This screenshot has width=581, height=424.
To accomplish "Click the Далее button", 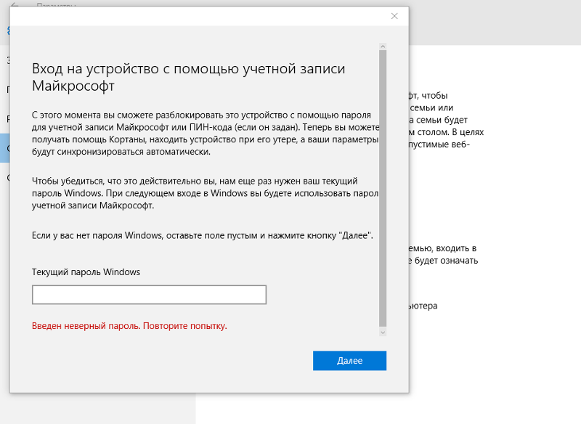I will point(349,360).
